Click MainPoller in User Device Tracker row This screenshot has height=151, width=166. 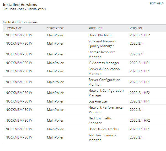55,129
